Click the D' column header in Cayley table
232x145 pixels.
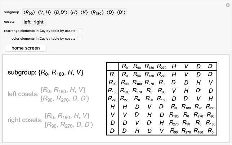(x=211, y=66)
